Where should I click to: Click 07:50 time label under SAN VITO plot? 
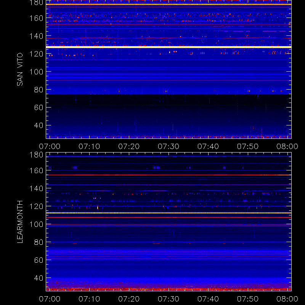pyautogui.click(x=247, y=146)
